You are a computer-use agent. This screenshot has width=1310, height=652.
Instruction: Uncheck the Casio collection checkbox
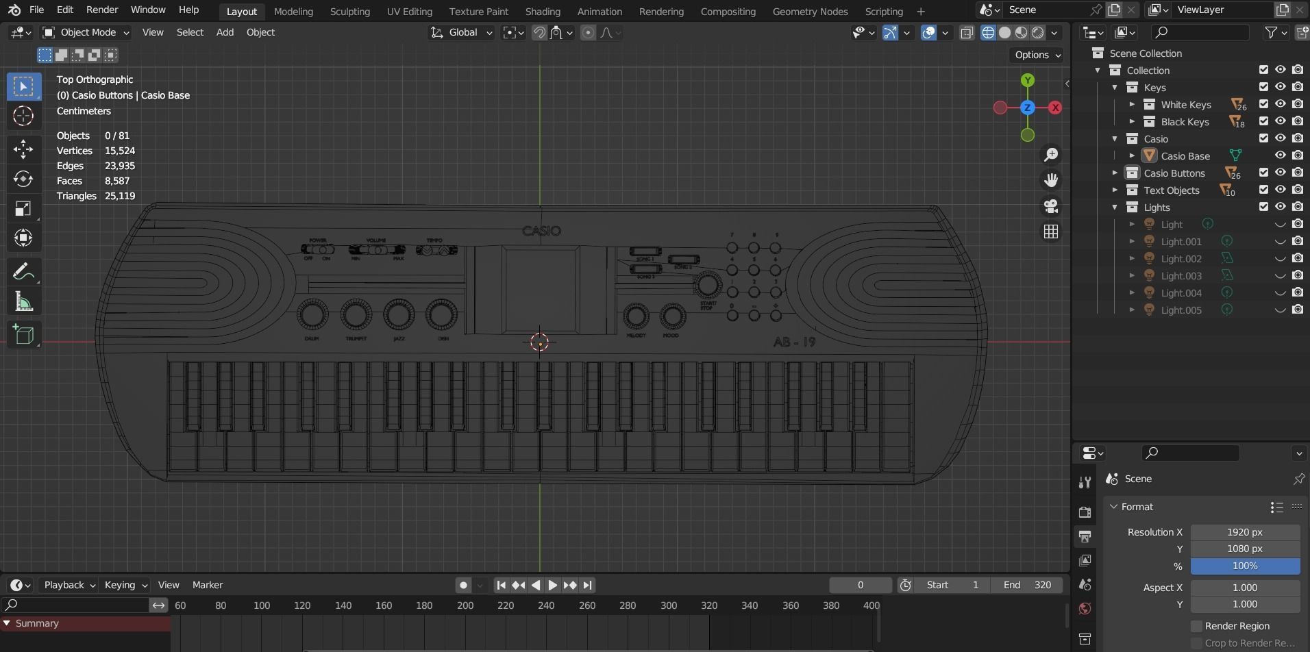coord(1263,138)
